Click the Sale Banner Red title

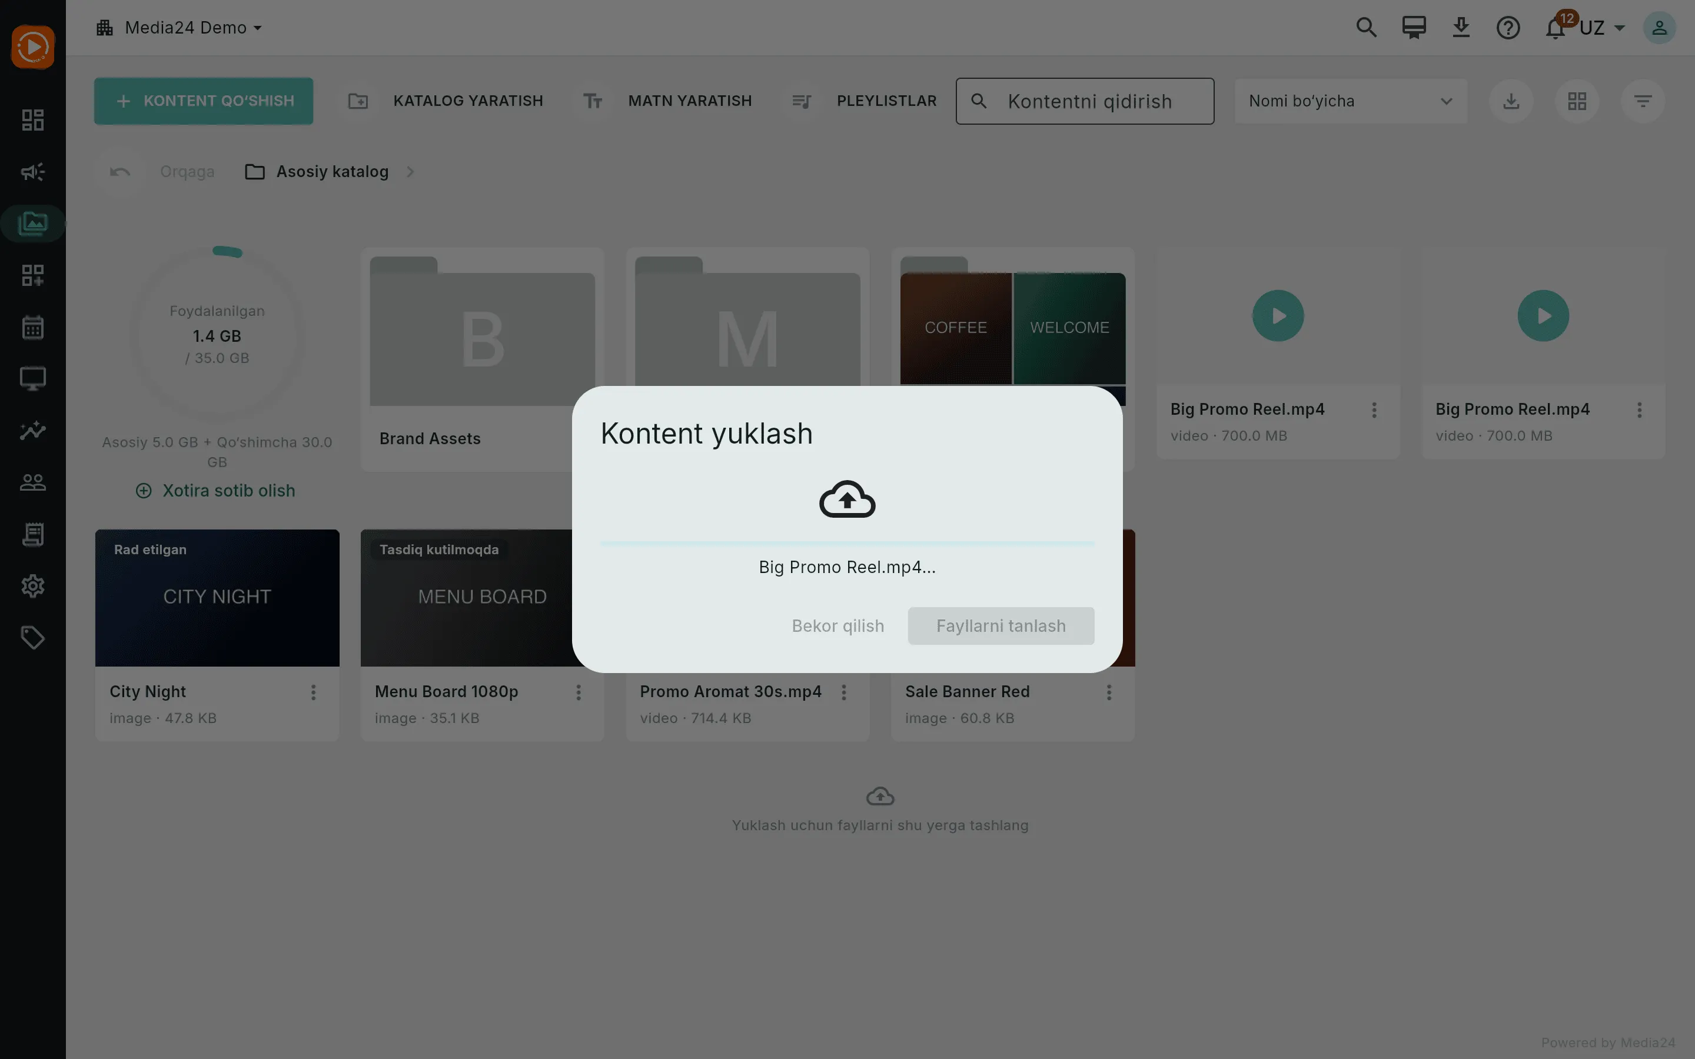[968, 692]
